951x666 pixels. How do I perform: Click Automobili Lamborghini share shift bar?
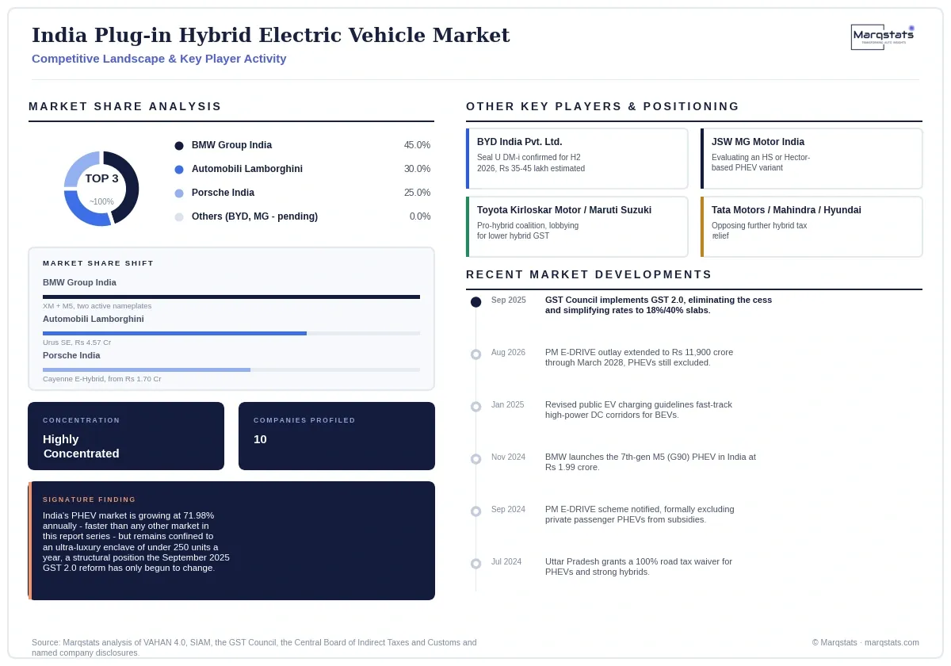(x=231, y=333)
